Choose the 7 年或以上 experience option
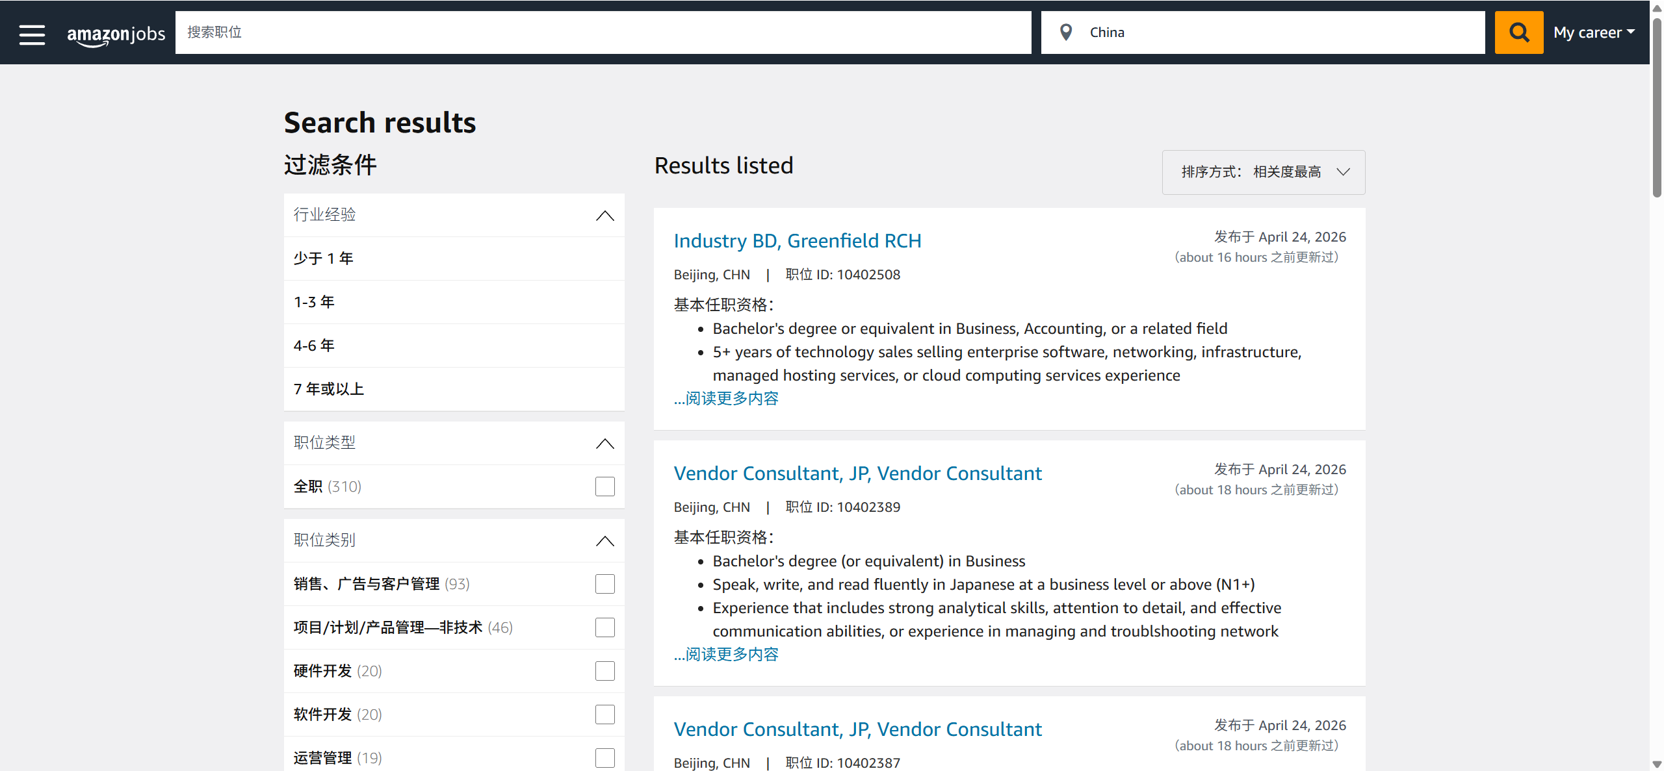 click(x=328, y=389)
